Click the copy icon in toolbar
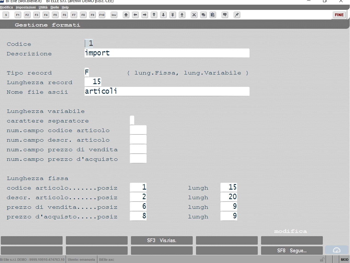The width and height of the screenshot is (350, 263). pyautogui.click(x=203, y=15)
